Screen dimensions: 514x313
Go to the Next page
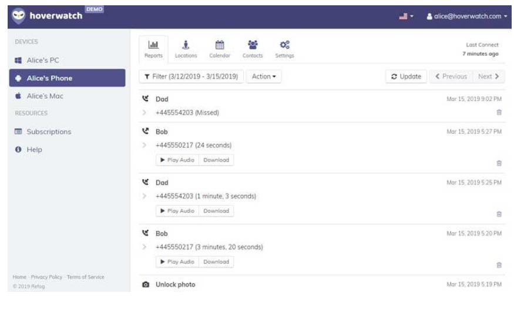tap(488, 76)
